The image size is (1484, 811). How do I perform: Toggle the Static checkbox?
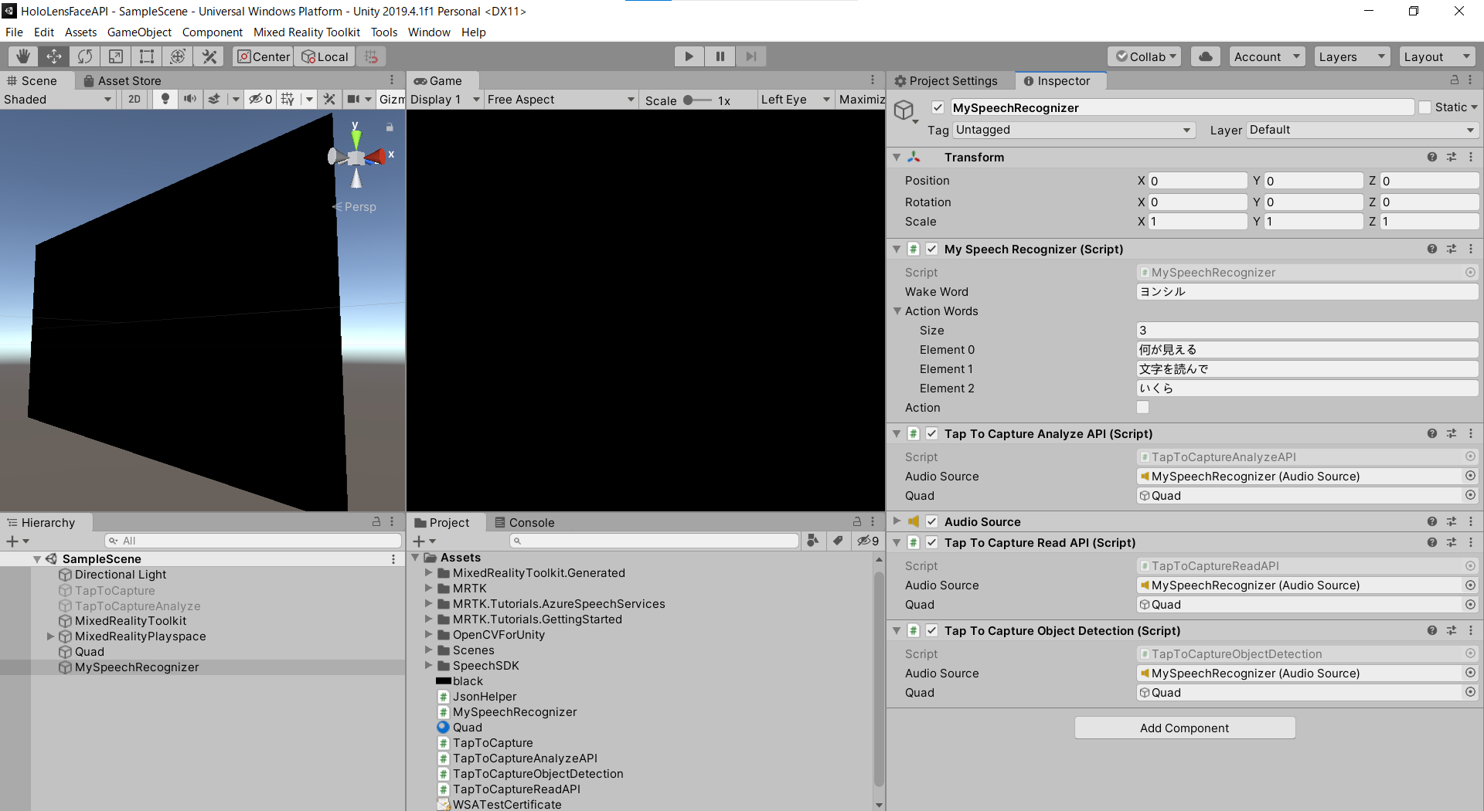(x=1425, y=107)
